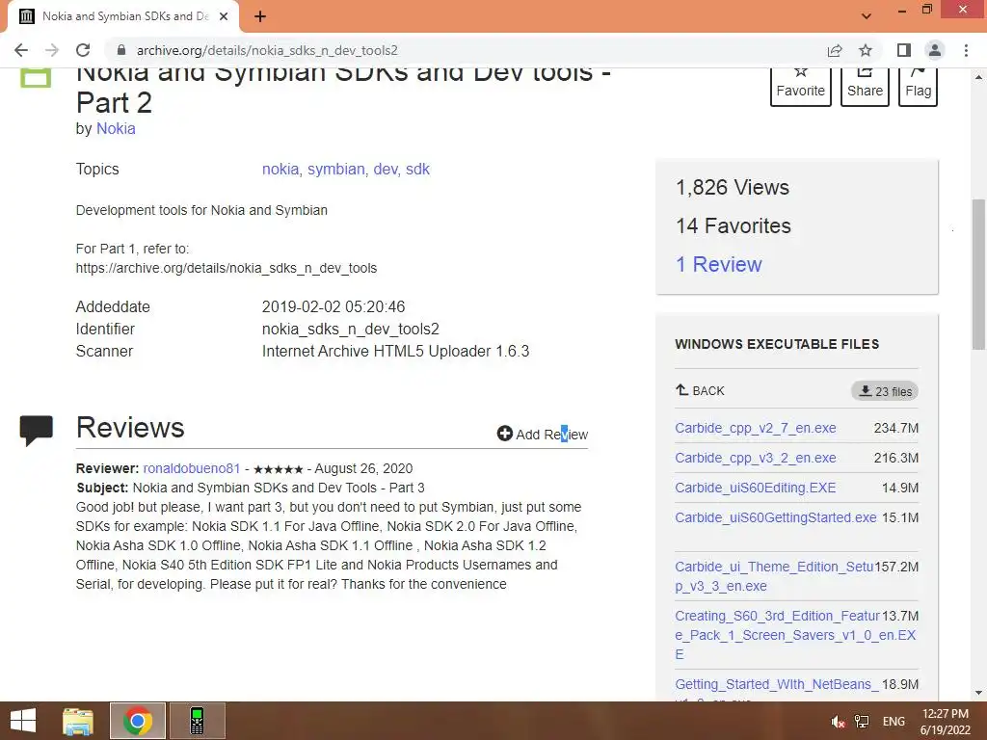Open the tab search chevron
This screenshot has height=740, width=987.
point(867,16)
